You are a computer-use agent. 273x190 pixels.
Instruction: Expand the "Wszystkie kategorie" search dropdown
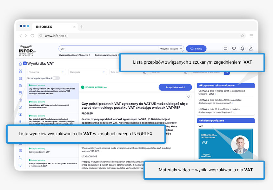171,49
